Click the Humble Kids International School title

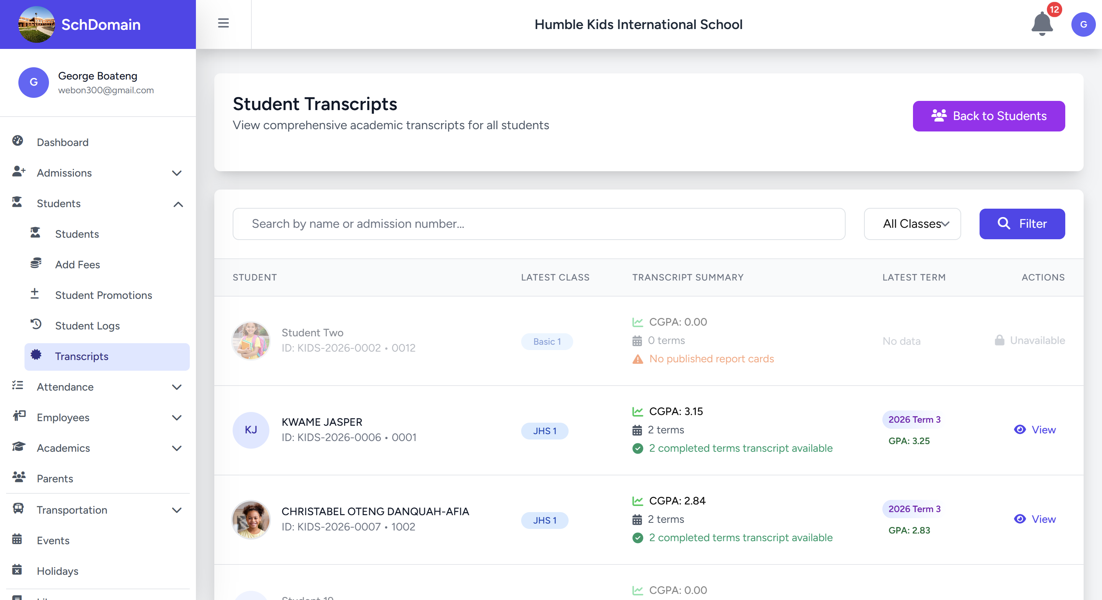tap(638, 24)
